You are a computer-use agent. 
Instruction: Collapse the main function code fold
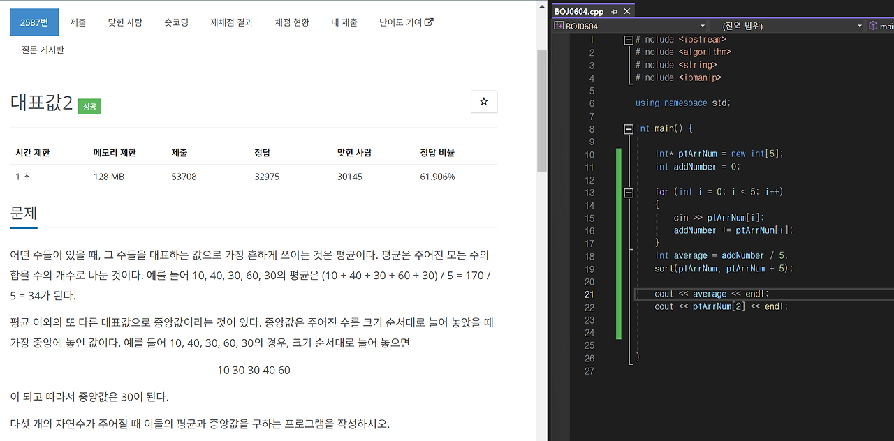628,128
